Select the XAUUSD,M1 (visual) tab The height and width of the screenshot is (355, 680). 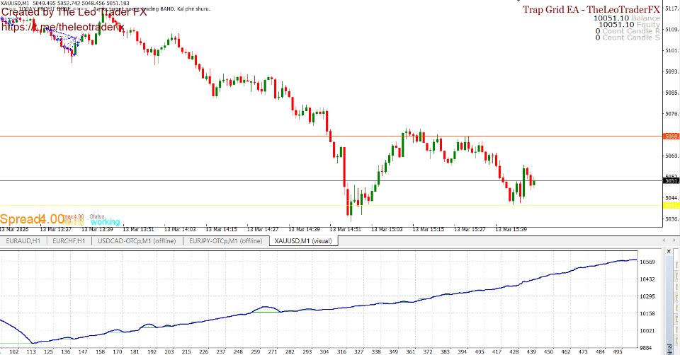pos(303,240)
